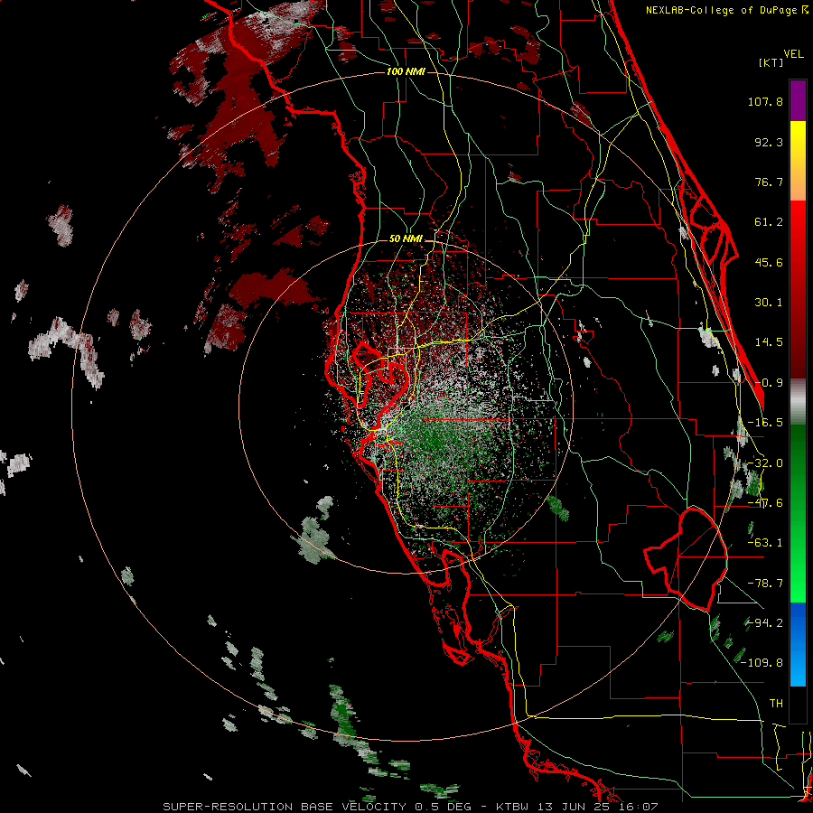Pick the gray near-zero segment of color bar
Image resolution: width=813 pixels, height=813 pixels.
[x=798, y=402]
